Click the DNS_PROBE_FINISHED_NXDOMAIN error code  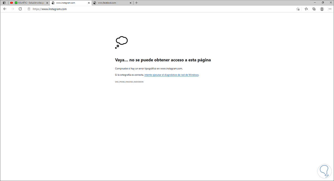pos(129,82)
